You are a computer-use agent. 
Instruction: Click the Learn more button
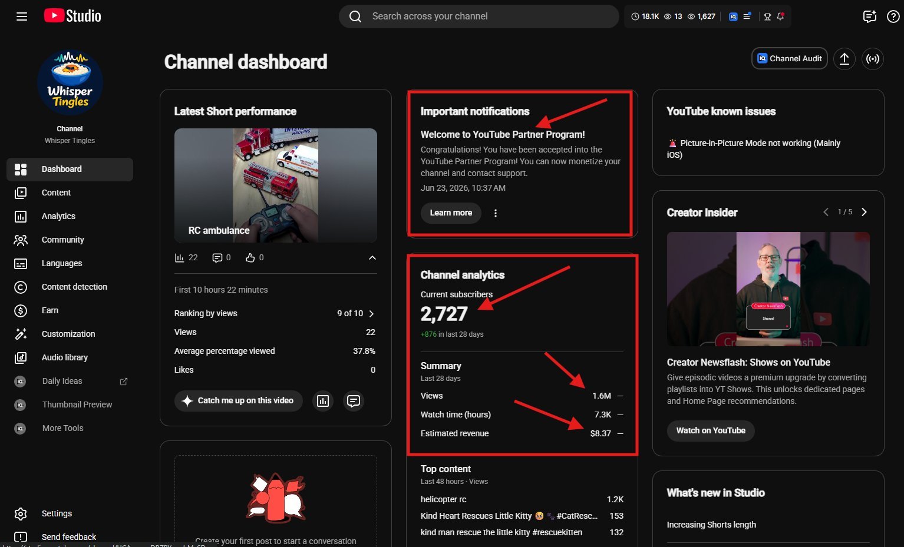(451, 213)
